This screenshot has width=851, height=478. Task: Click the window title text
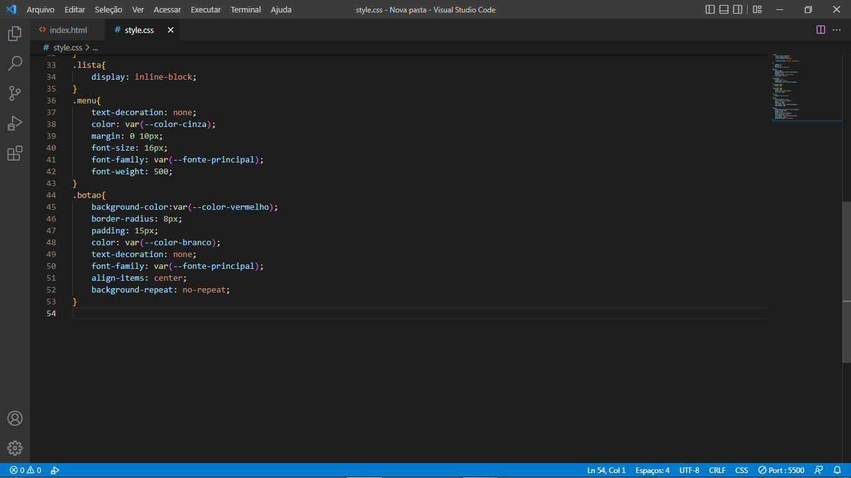click(425, 9)
